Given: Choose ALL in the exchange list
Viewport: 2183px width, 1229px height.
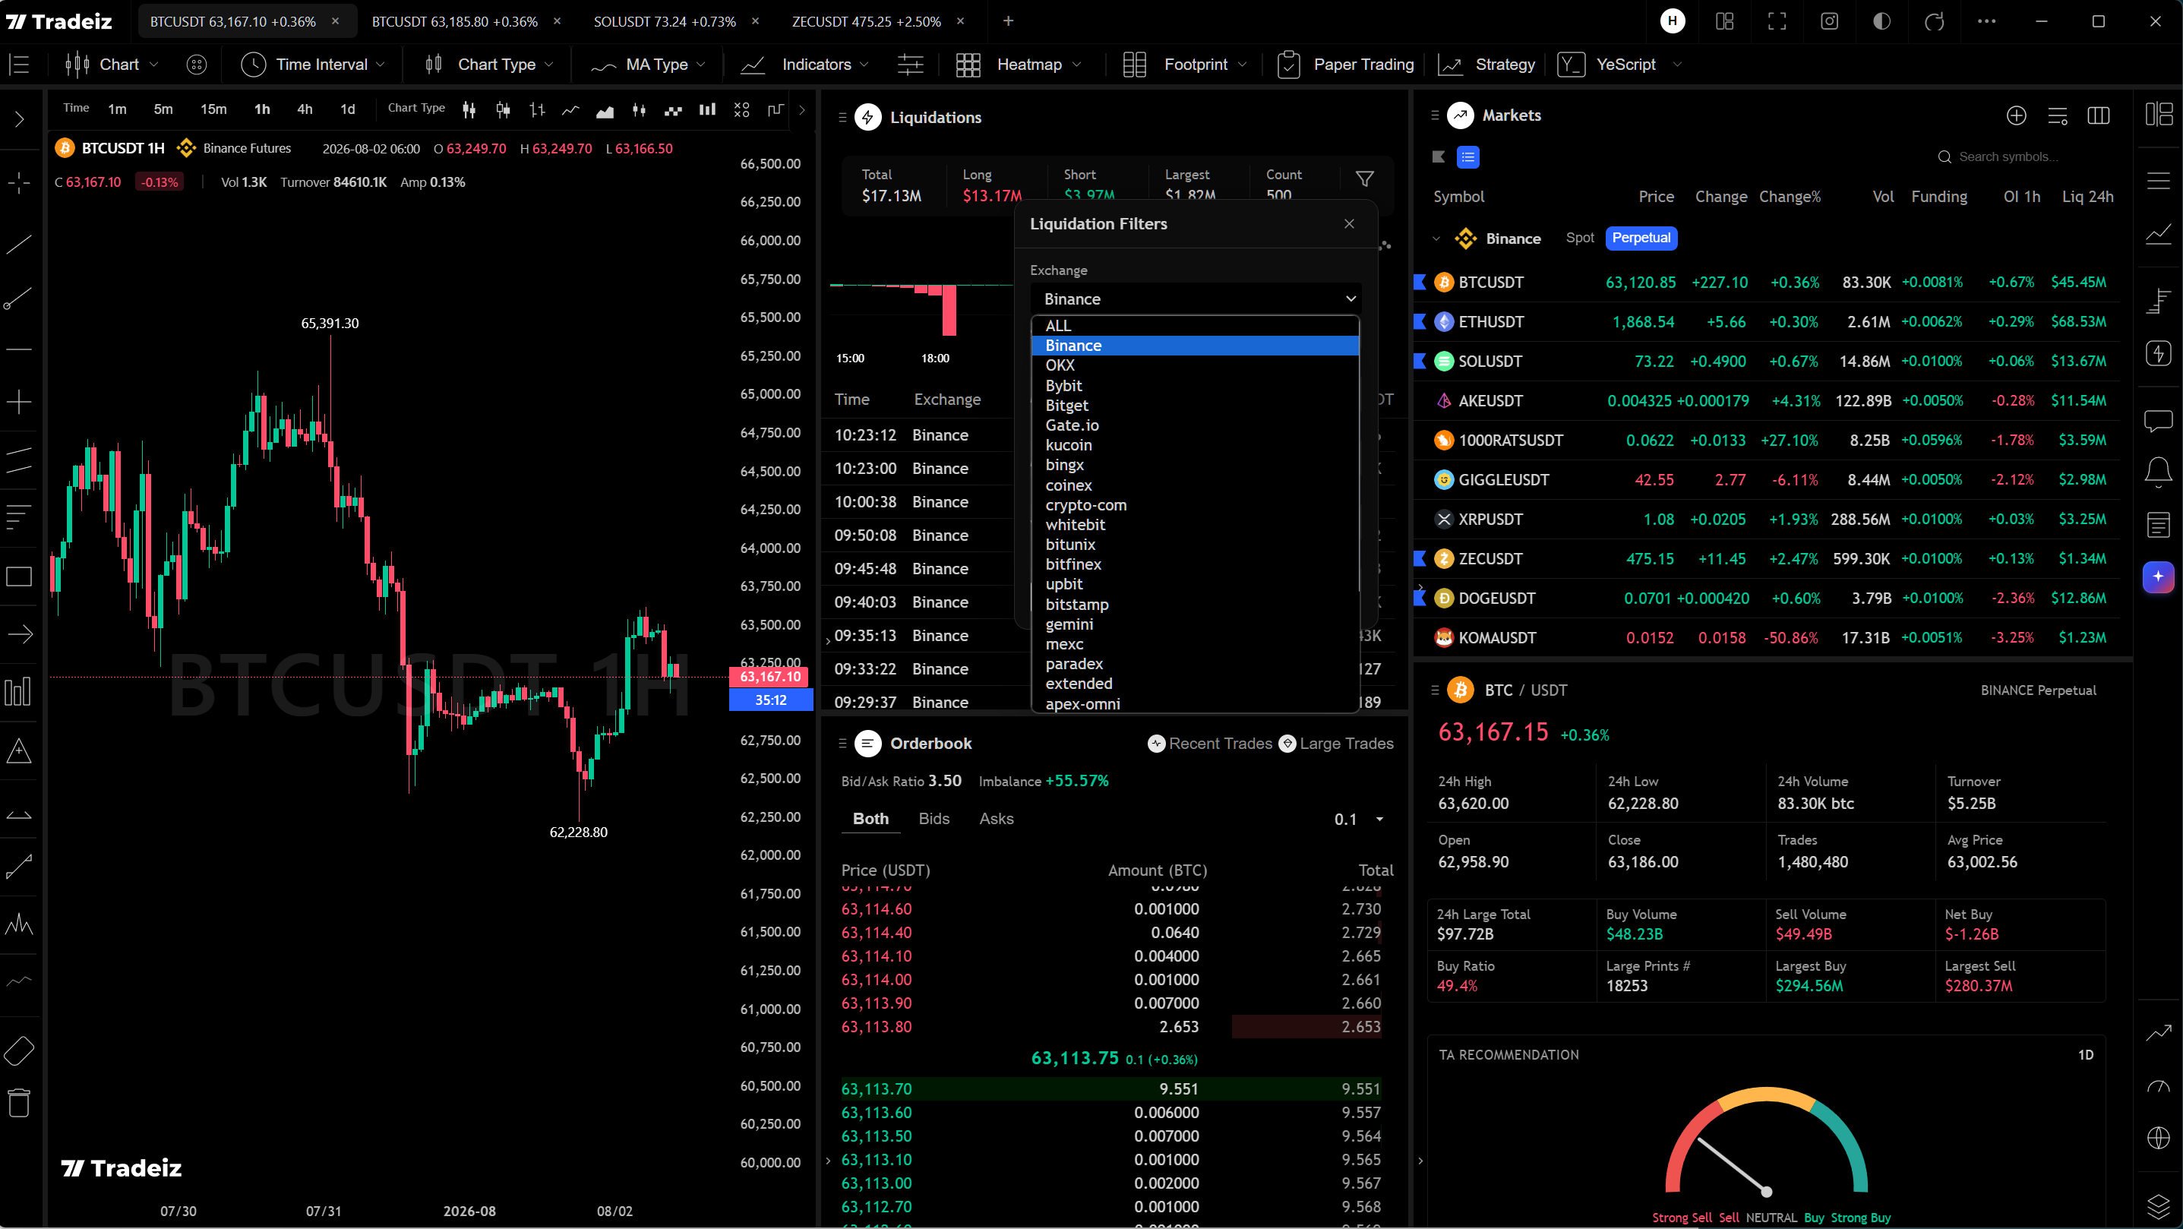Looking at the screenshot, I should (x=1195, y=325).
